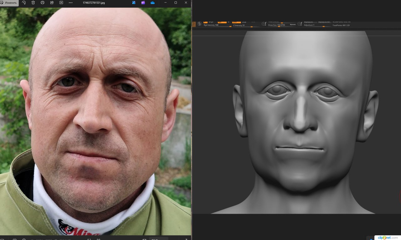Toggle the orange Zadd button in ZBrush
The image size is (401, 240).
236,22
